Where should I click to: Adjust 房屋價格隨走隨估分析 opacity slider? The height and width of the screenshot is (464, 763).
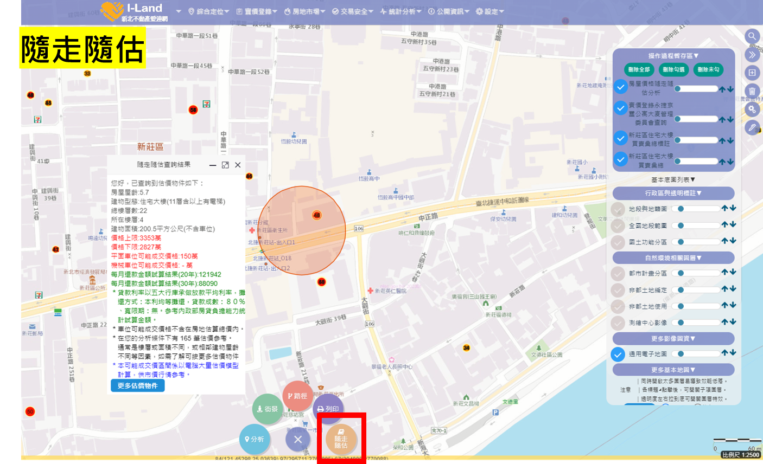(696, 89)
